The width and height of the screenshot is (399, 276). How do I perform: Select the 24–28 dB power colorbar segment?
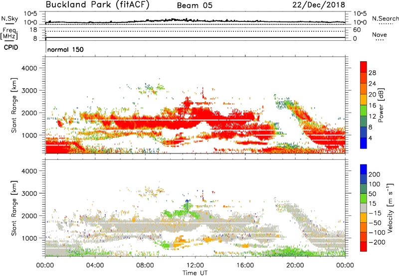[364, 78]
